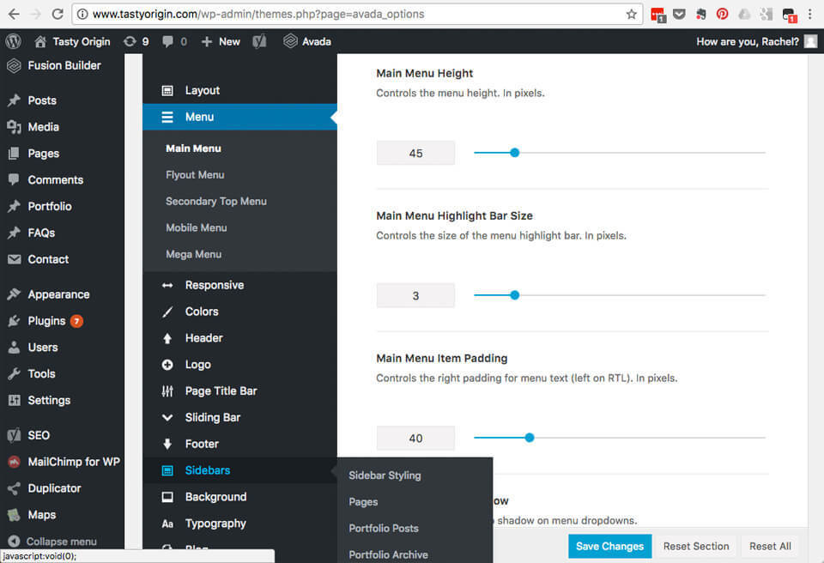Open Settings in admin sidebar
Viewport: 824px width, 563px height.
(x=62, y=400)
